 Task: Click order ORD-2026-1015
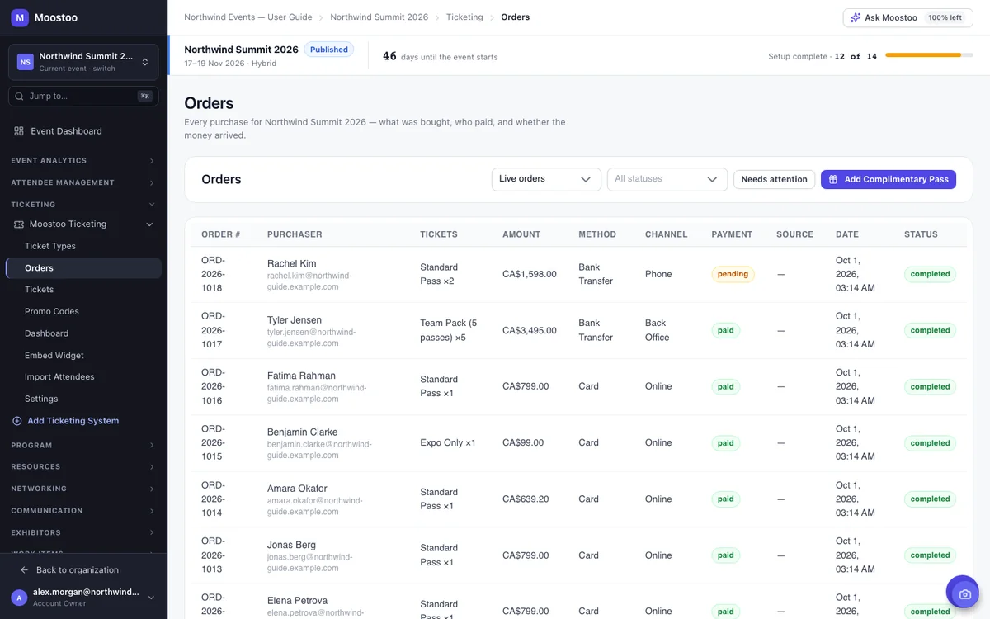[x=214, y=442]
